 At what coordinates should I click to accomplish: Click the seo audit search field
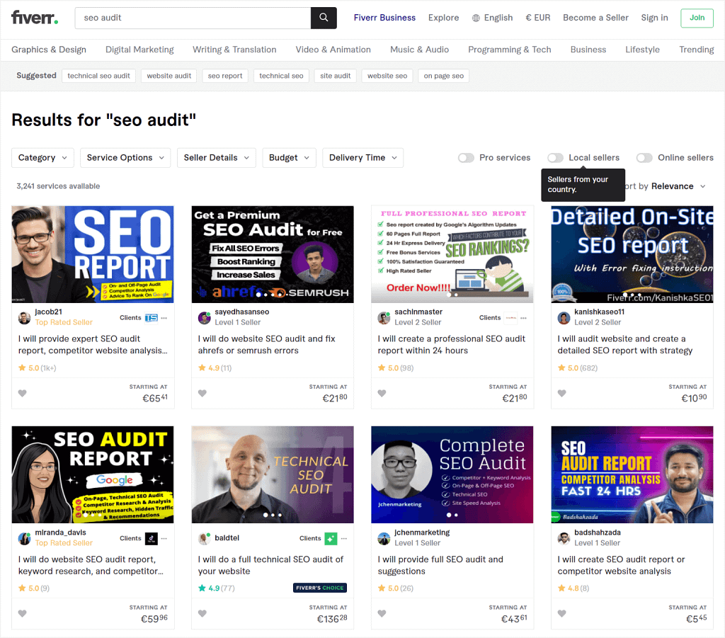tap(193, 18)
